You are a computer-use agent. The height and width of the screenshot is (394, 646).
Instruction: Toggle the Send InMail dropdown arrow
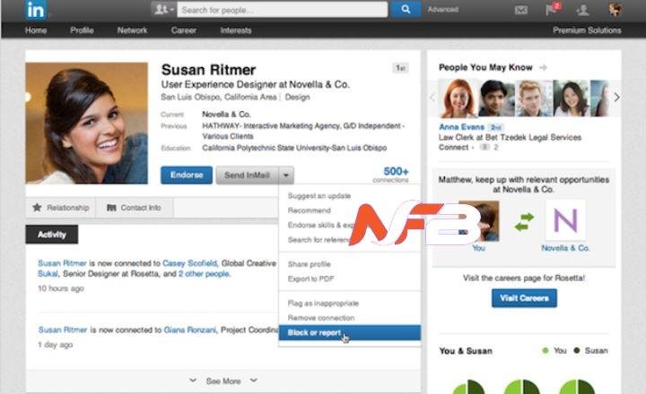click(286, 176)
